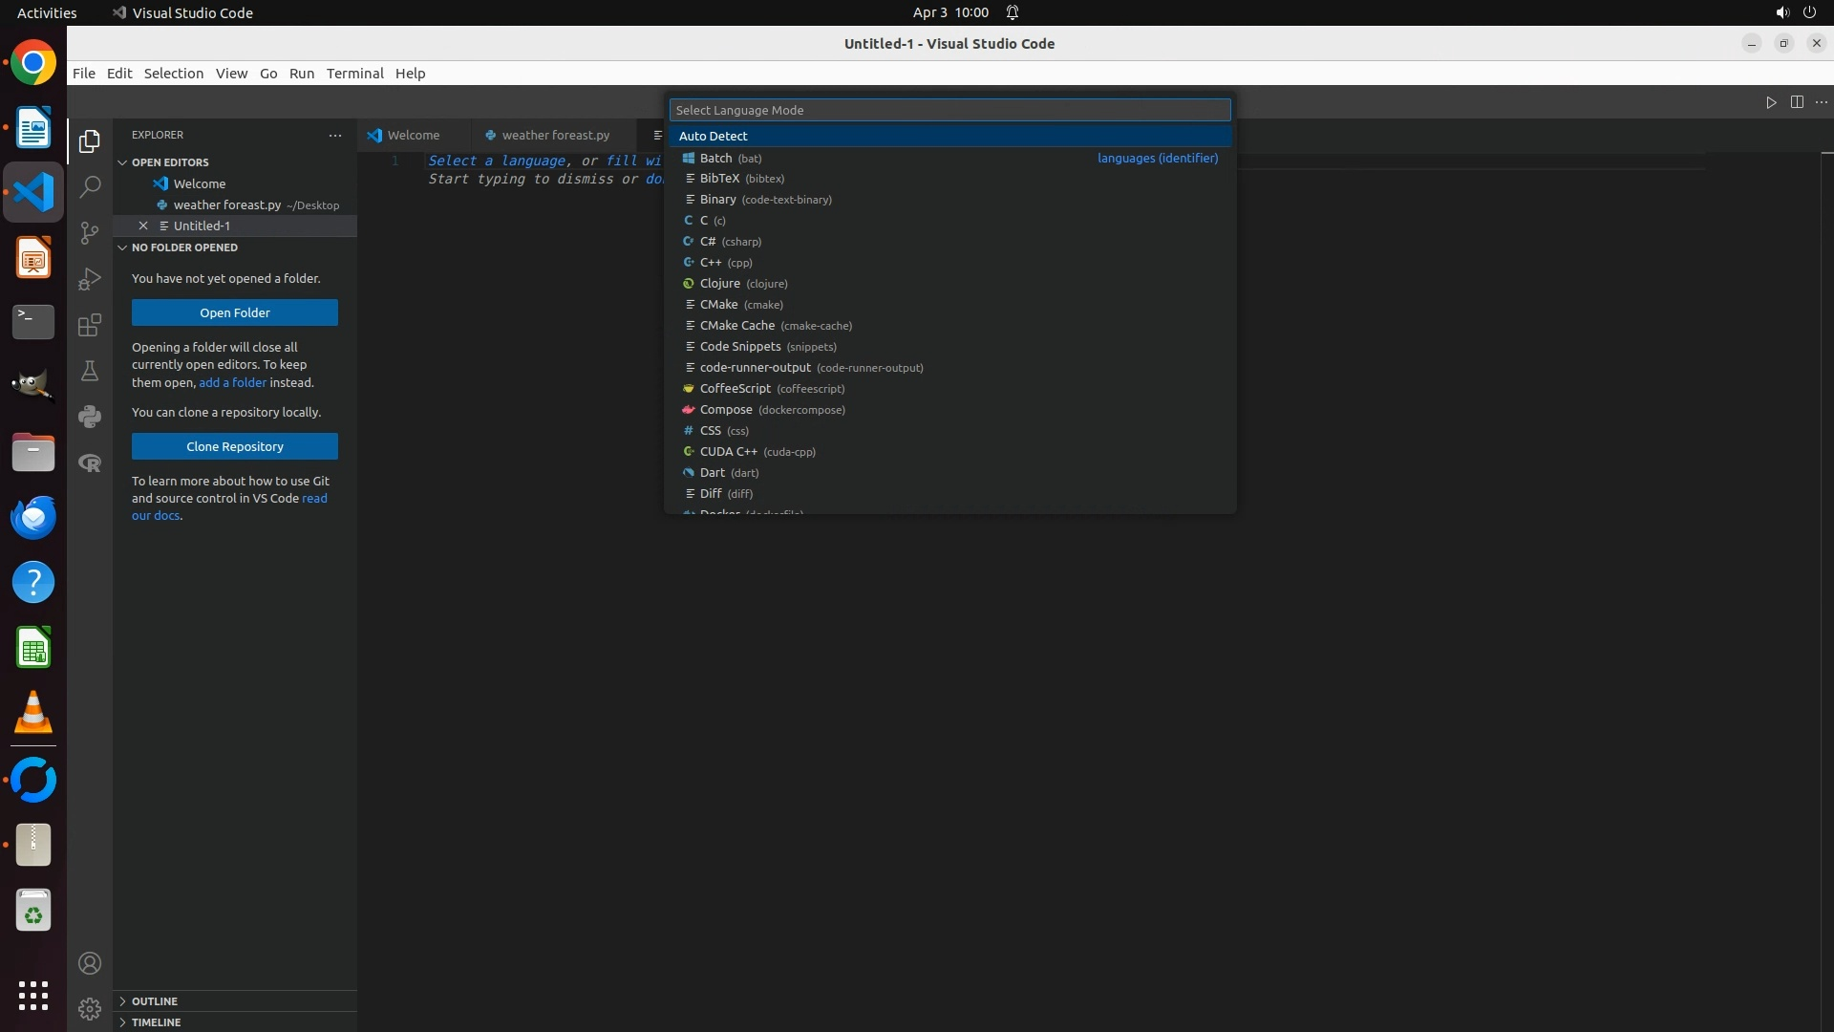Click the 'add a folder' link
Viewport: 1834px width, 1032px height.
click(x=232, y=382)
